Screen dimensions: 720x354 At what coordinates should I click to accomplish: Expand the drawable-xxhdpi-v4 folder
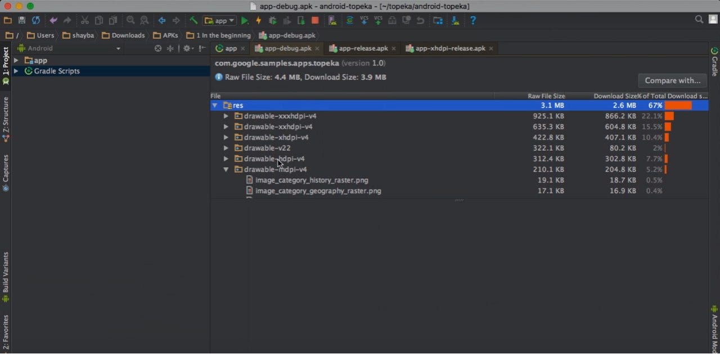pyautogui.click(x=226, y=127)
